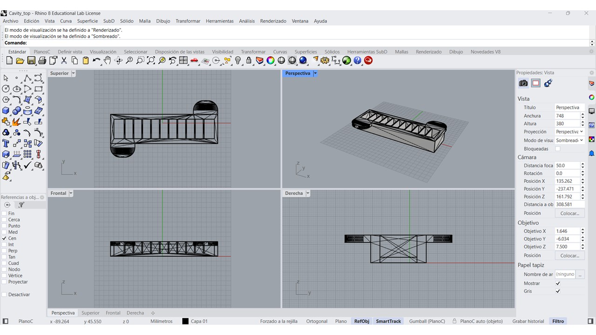Image resolution: width=596 pixels, height=335 pixels.
Task: Open the Proyección dropdown
Action: point(569,132)
